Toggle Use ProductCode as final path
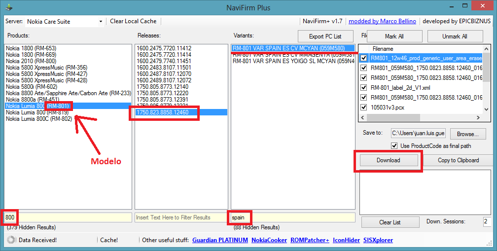The height and width of the screenshot is (251, 497). pyautogui.click(x=394, y=145)
